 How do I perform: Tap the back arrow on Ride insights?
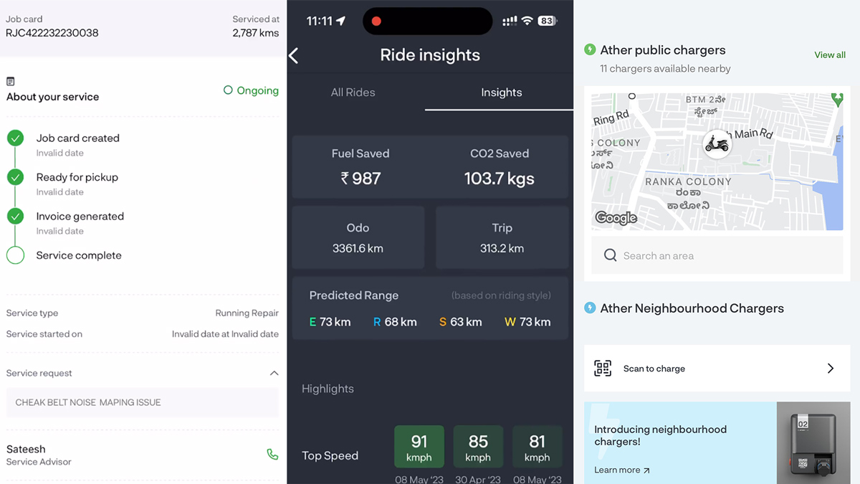(294, 55)
